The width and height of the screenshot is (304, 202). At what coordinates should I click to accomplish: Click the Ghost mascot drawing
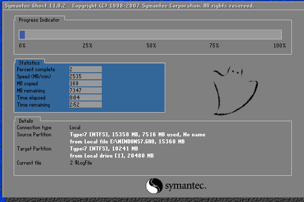tap(236, 90)
